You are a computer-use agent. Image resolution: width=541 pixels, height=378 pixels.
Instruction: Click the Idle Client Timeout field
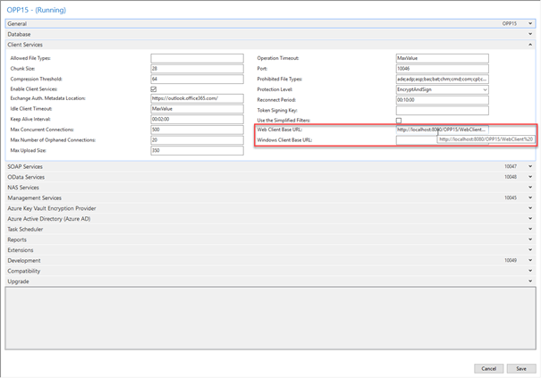tap(197, 109)
